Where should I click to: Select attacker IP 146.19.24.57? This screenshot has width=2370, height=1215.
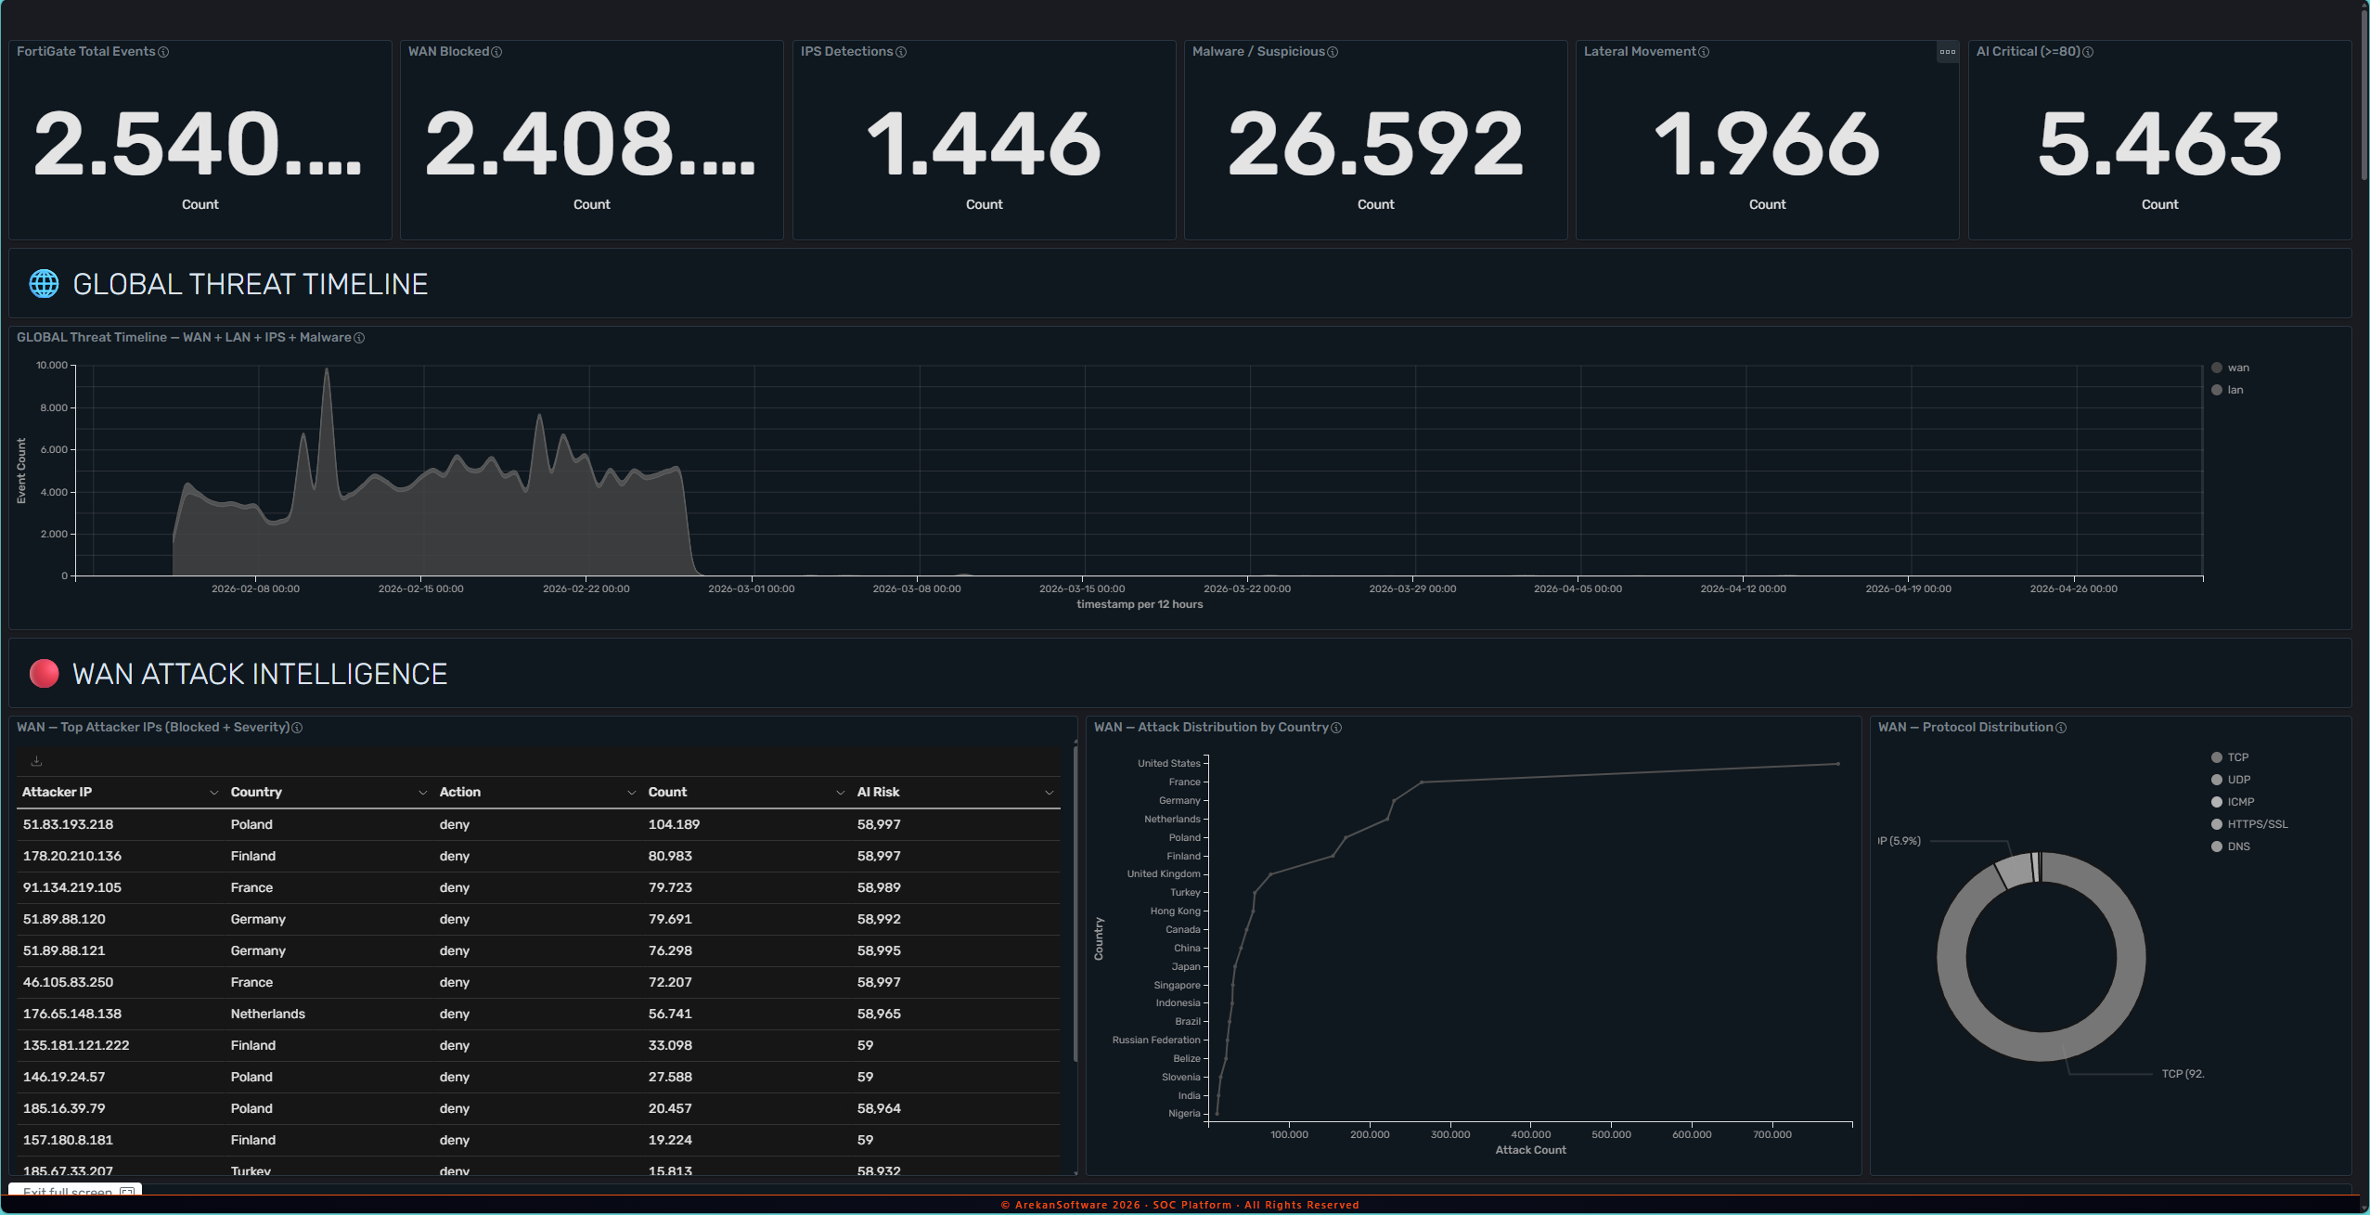64,1077
